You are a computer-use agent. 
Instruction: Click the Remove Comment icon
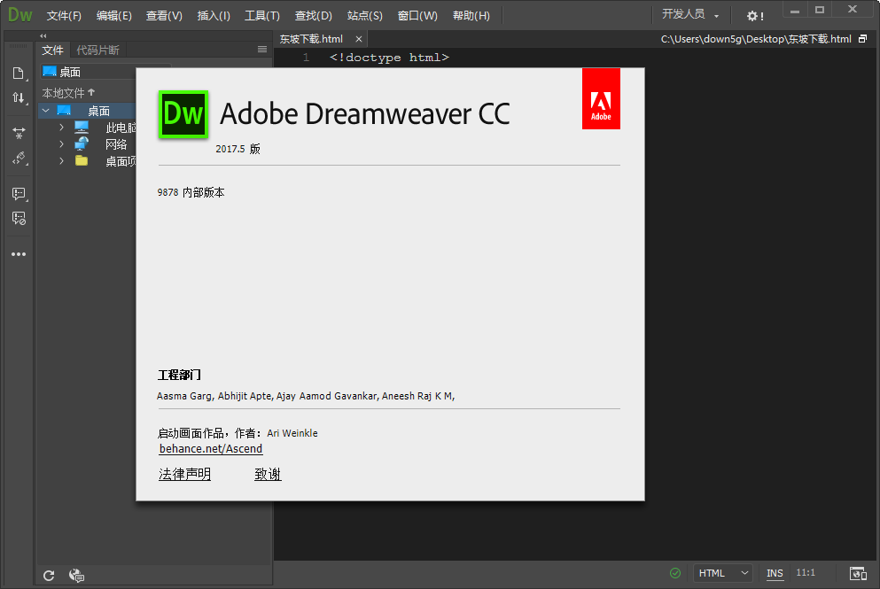click(x=19, y=218)
